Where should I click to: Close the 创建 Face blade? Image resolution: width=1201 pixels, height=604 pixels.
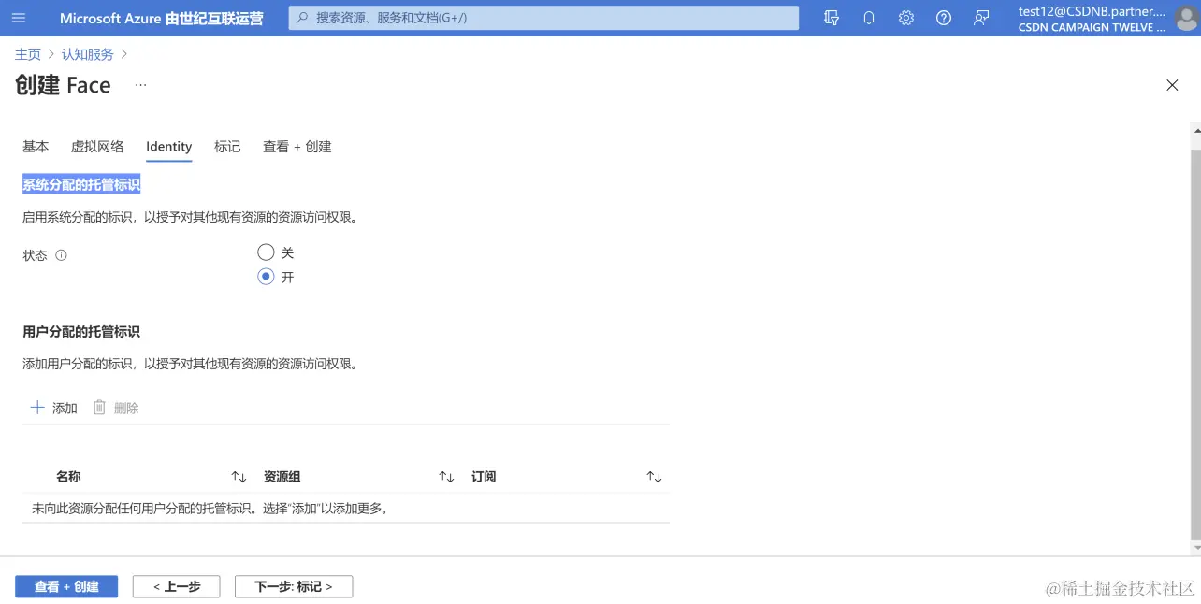[1172, 85]
